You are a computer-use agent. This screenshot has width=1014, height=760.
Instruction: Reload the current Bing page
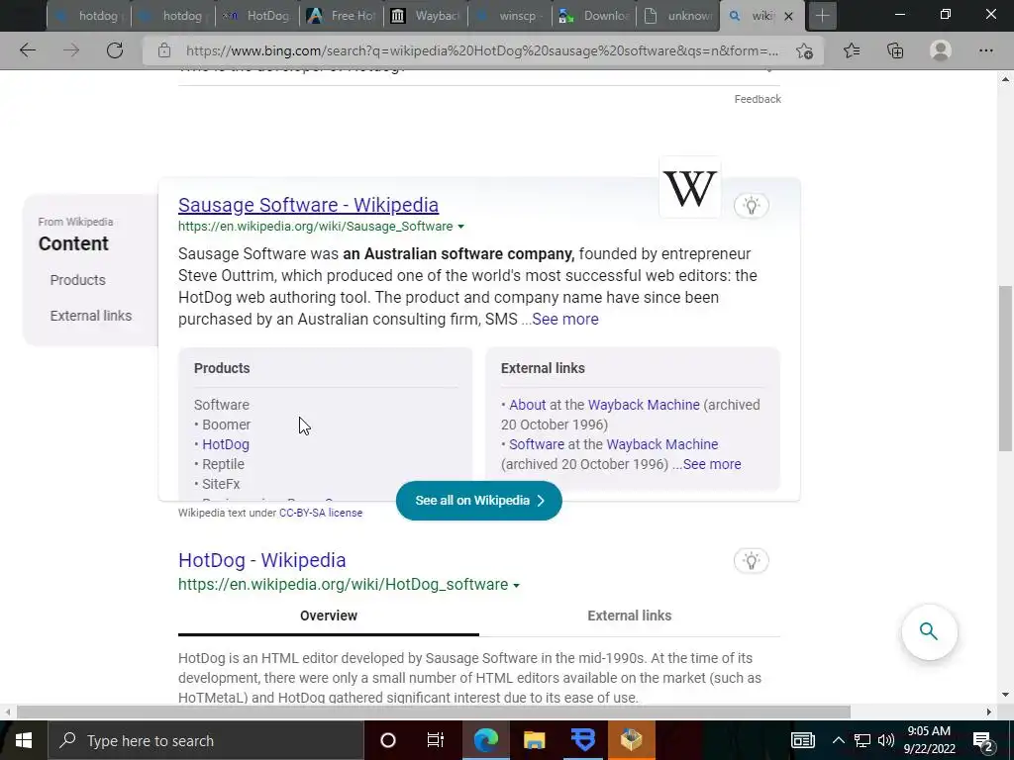[x=115, y=50]
